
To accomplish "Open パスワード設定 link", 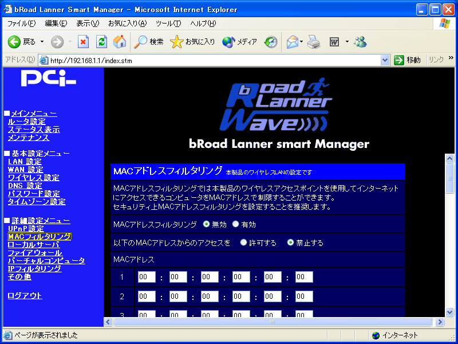I will point(34,193).
